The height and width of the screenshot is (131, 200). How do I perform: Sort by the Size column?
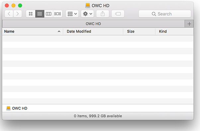[x=139, y=32]
